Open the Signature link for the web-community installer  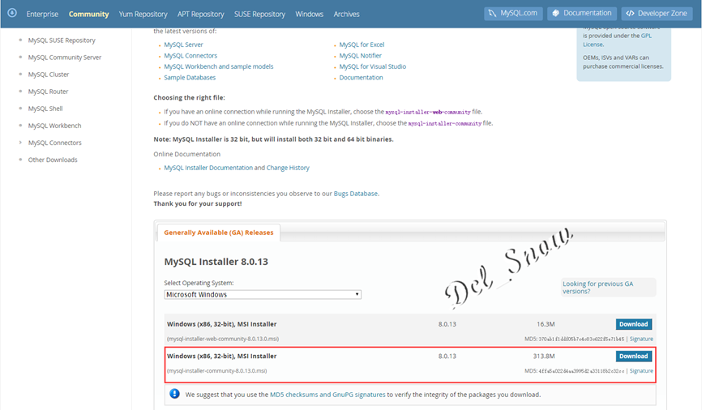(x=641, y=339)
